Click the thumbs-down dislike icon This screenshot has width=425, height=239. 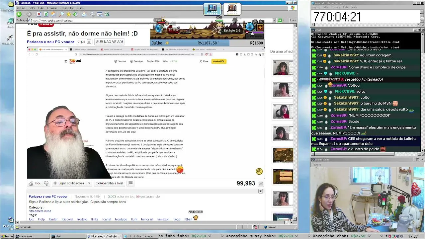[46, 183]
